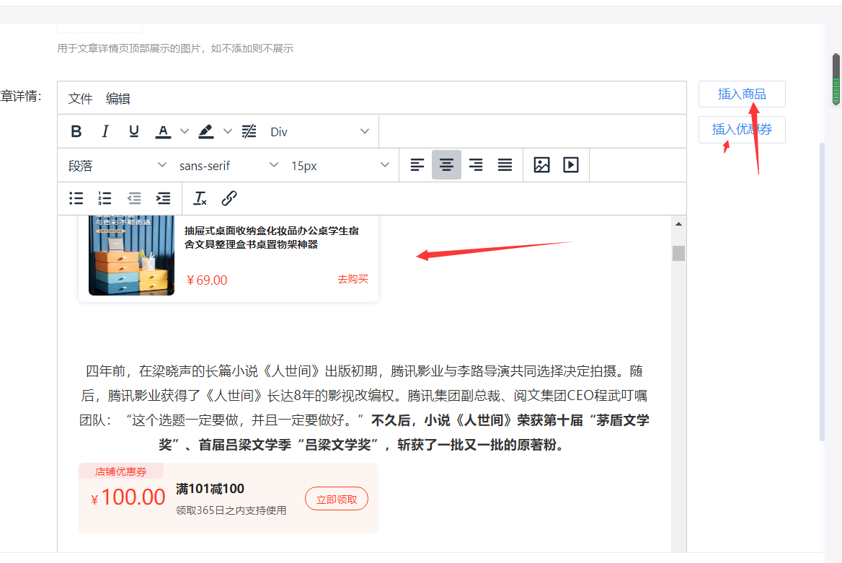Click the 领取365日之内支持使用 text

click(231, 510)
